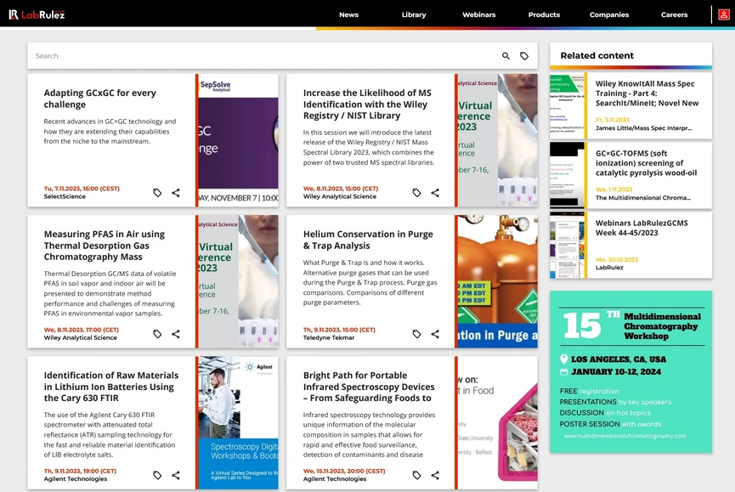Click the Helium tanks webinar thumbnail
The height and width of the screenshot is (492, 735).
pyautogui.click(x=497, y=281)
